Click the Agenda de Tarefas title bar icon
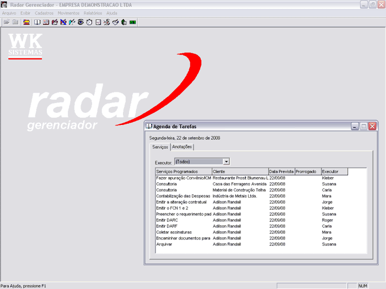 click(148, 126)
